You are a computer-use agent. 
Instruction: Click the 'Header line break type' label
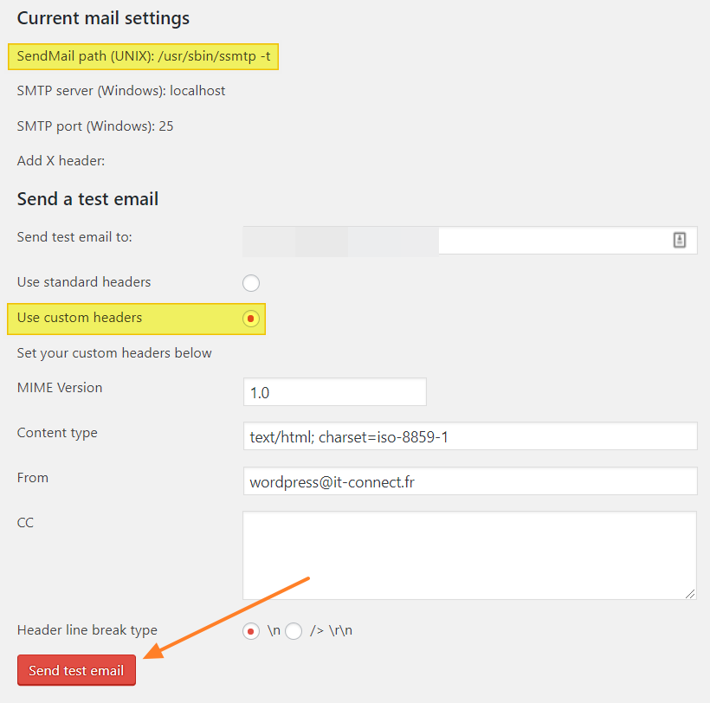[87, 630]
